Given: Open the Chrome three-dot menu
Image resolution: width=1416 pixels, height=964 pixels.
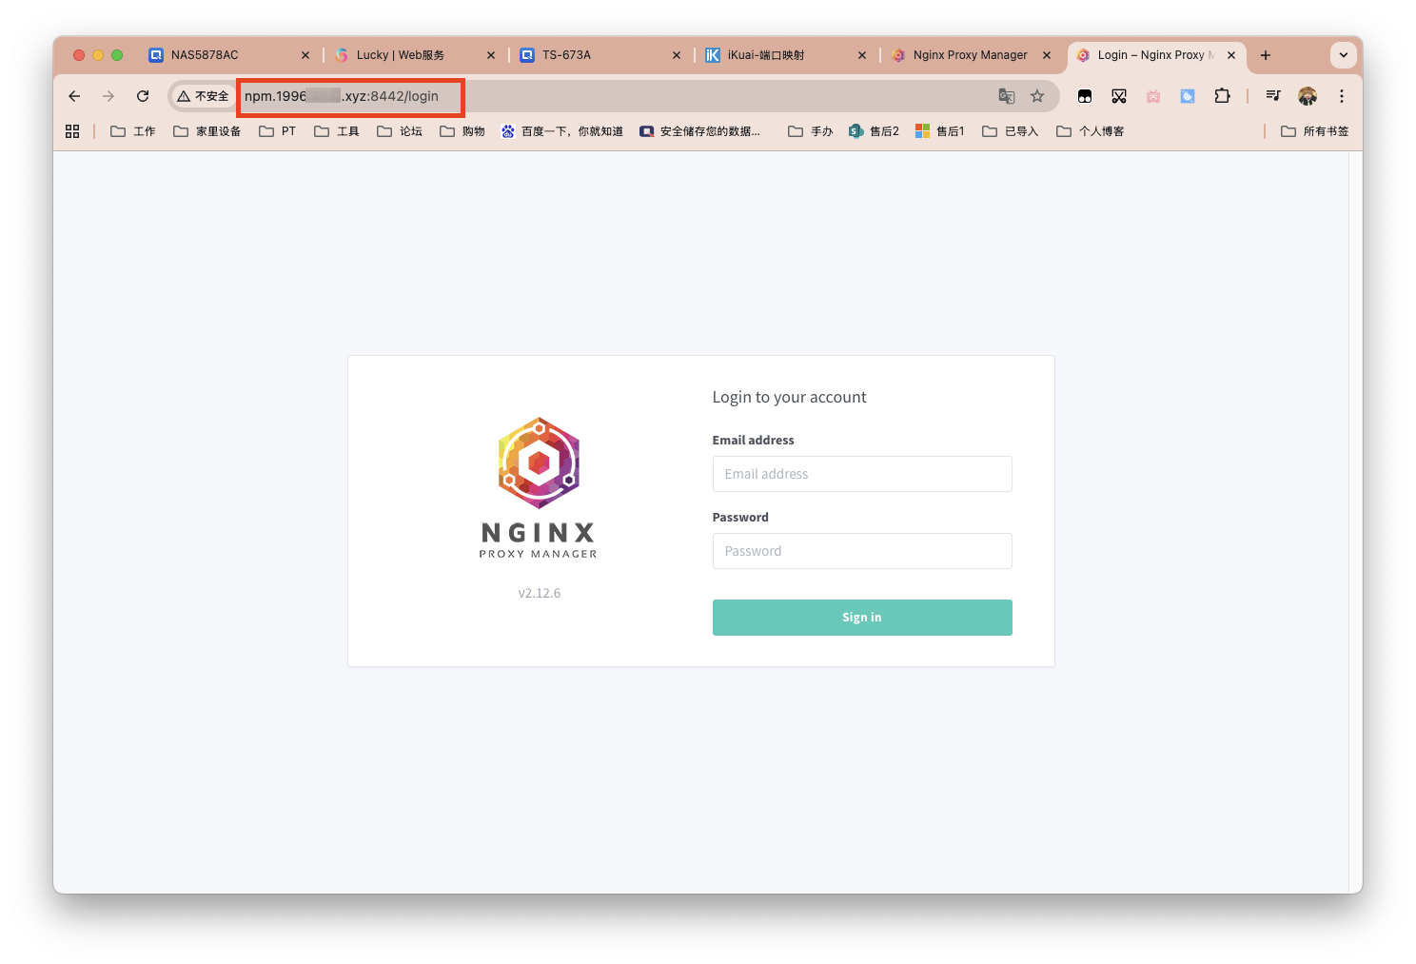Looking at the screenshot, I should (1341, 96).
